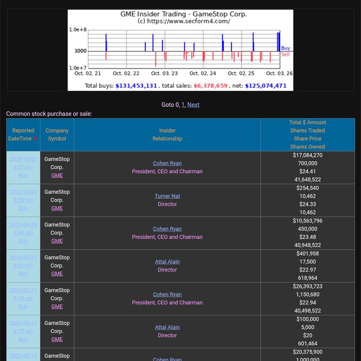Viewport: 361px width, 361px height.
Task: Click the Insider Relationship column header
Action: [x=167, y=135]
